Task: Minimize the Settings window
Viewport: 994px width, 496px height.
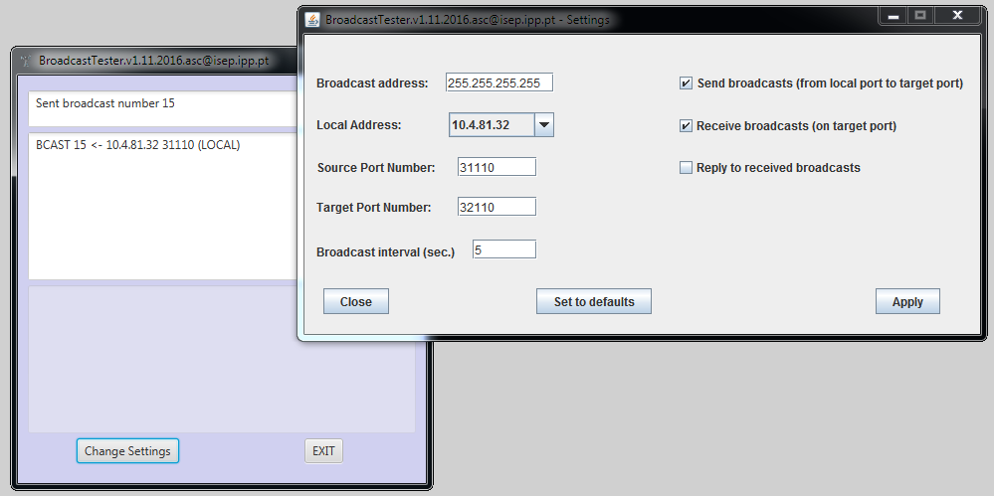Action: pos(893,16)
